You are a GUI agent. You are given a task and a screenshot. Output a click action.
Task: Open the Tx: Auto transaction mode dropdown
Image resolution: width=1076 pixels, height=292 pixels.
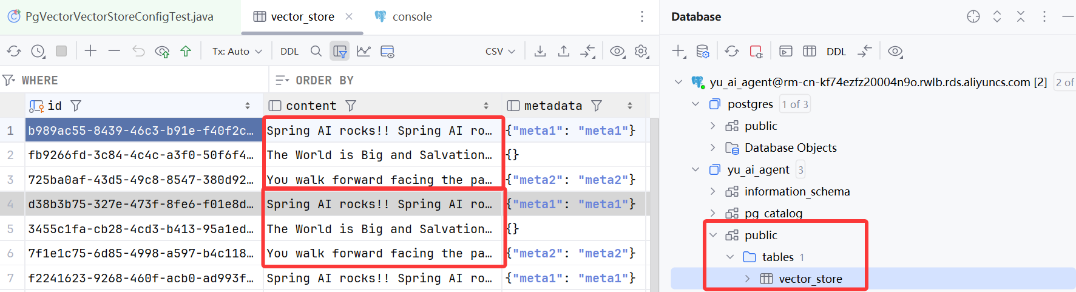tap(237, 52)
